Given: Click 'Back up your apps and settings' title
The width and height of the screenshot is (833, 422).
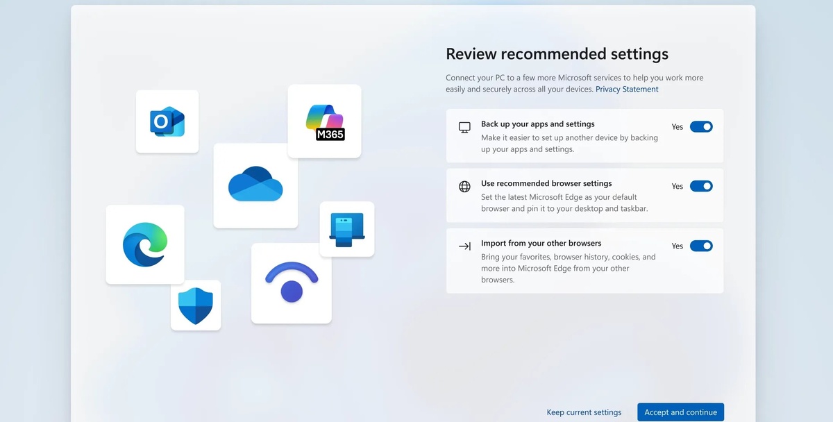Looking at the screenshot, I should (538, 124).
